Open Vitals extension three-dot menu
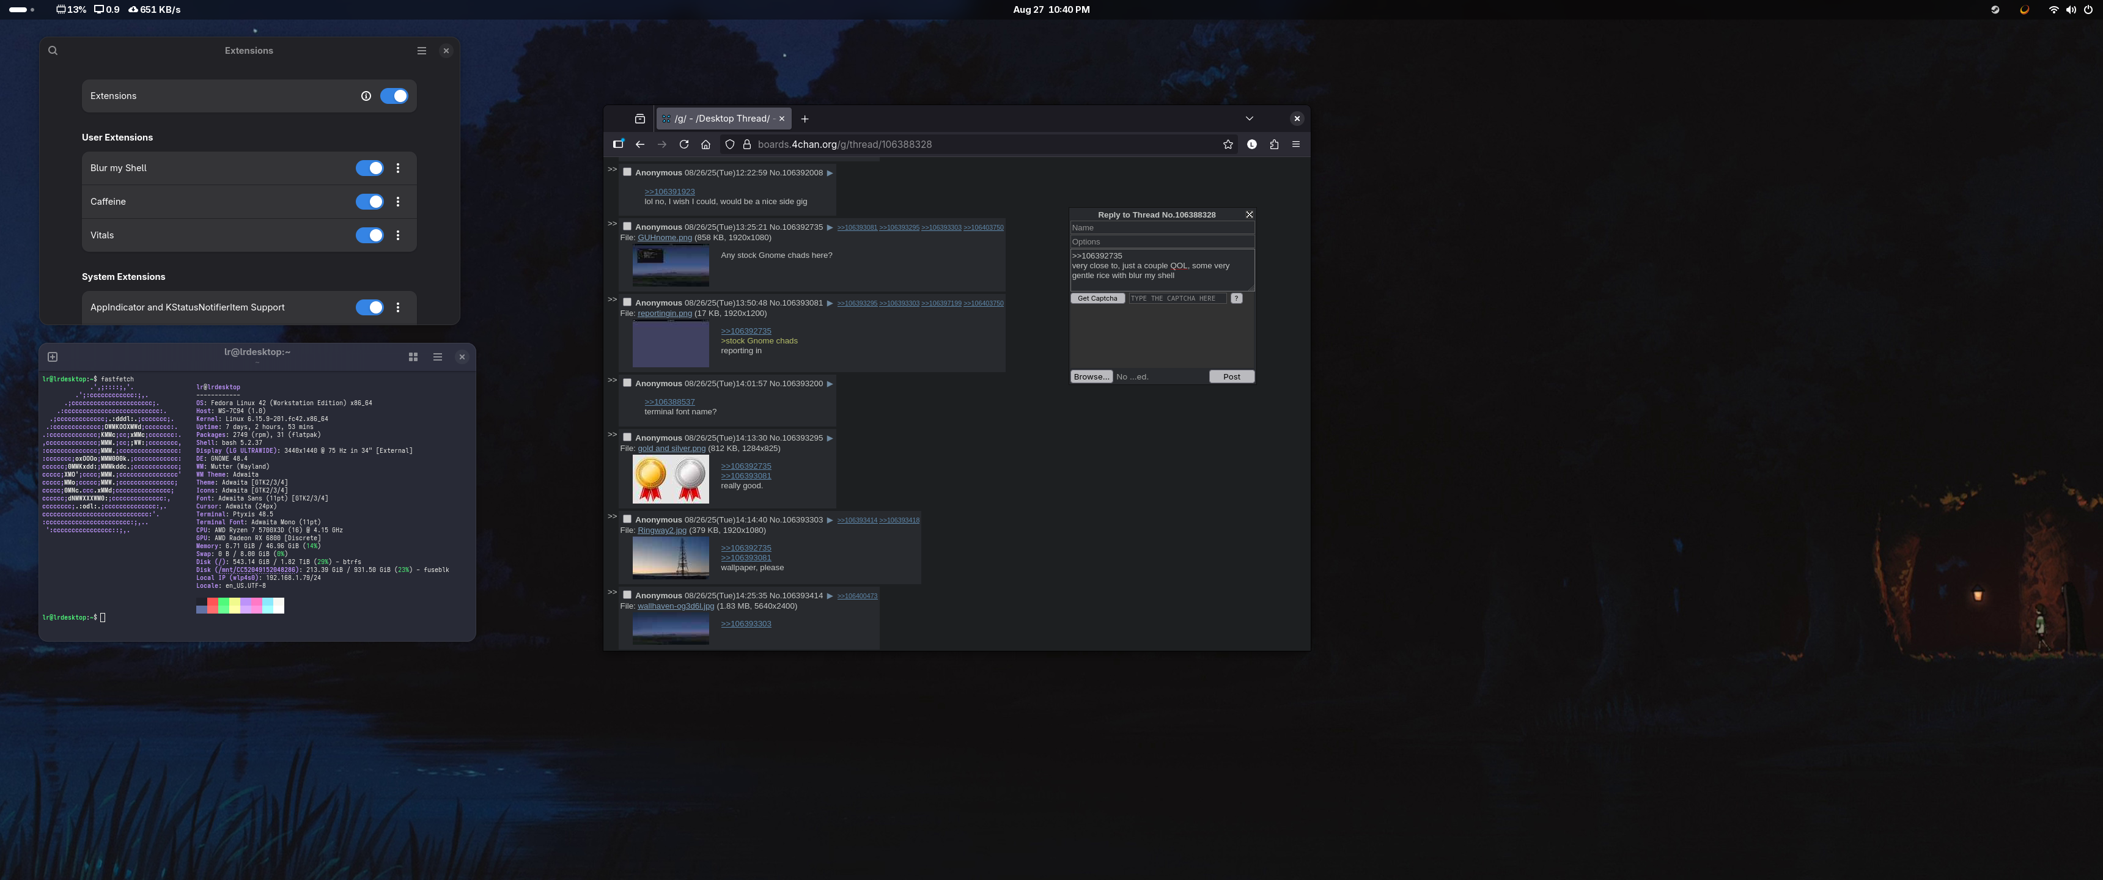Image resolution: width=2103 pixels, height=880 pixels. click(397, 235)
